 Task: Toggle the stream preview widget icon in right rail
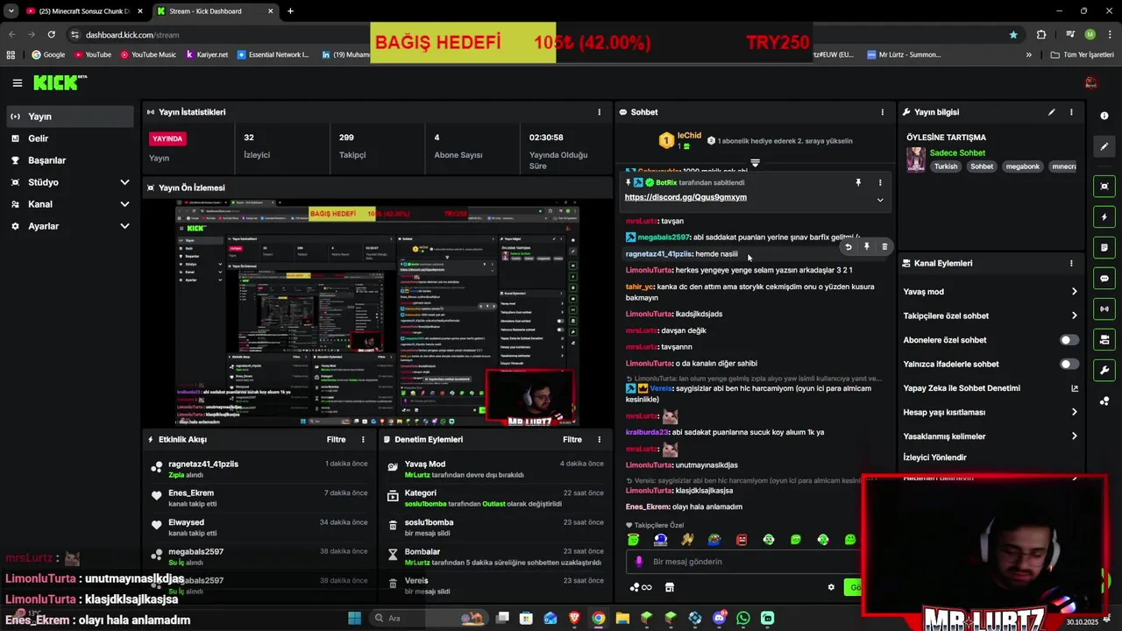point(1104,186)
